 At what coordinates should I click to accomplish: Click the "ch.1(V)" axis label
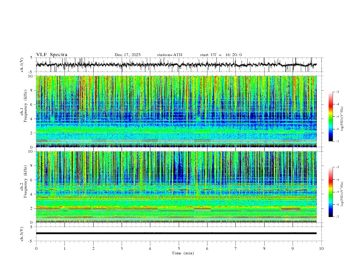(22, 65)
